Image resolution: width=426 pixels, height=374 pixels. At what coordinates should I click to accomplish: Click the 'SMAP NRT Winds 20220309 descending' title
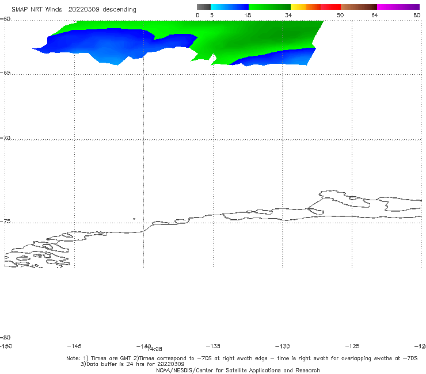point(74,9)
